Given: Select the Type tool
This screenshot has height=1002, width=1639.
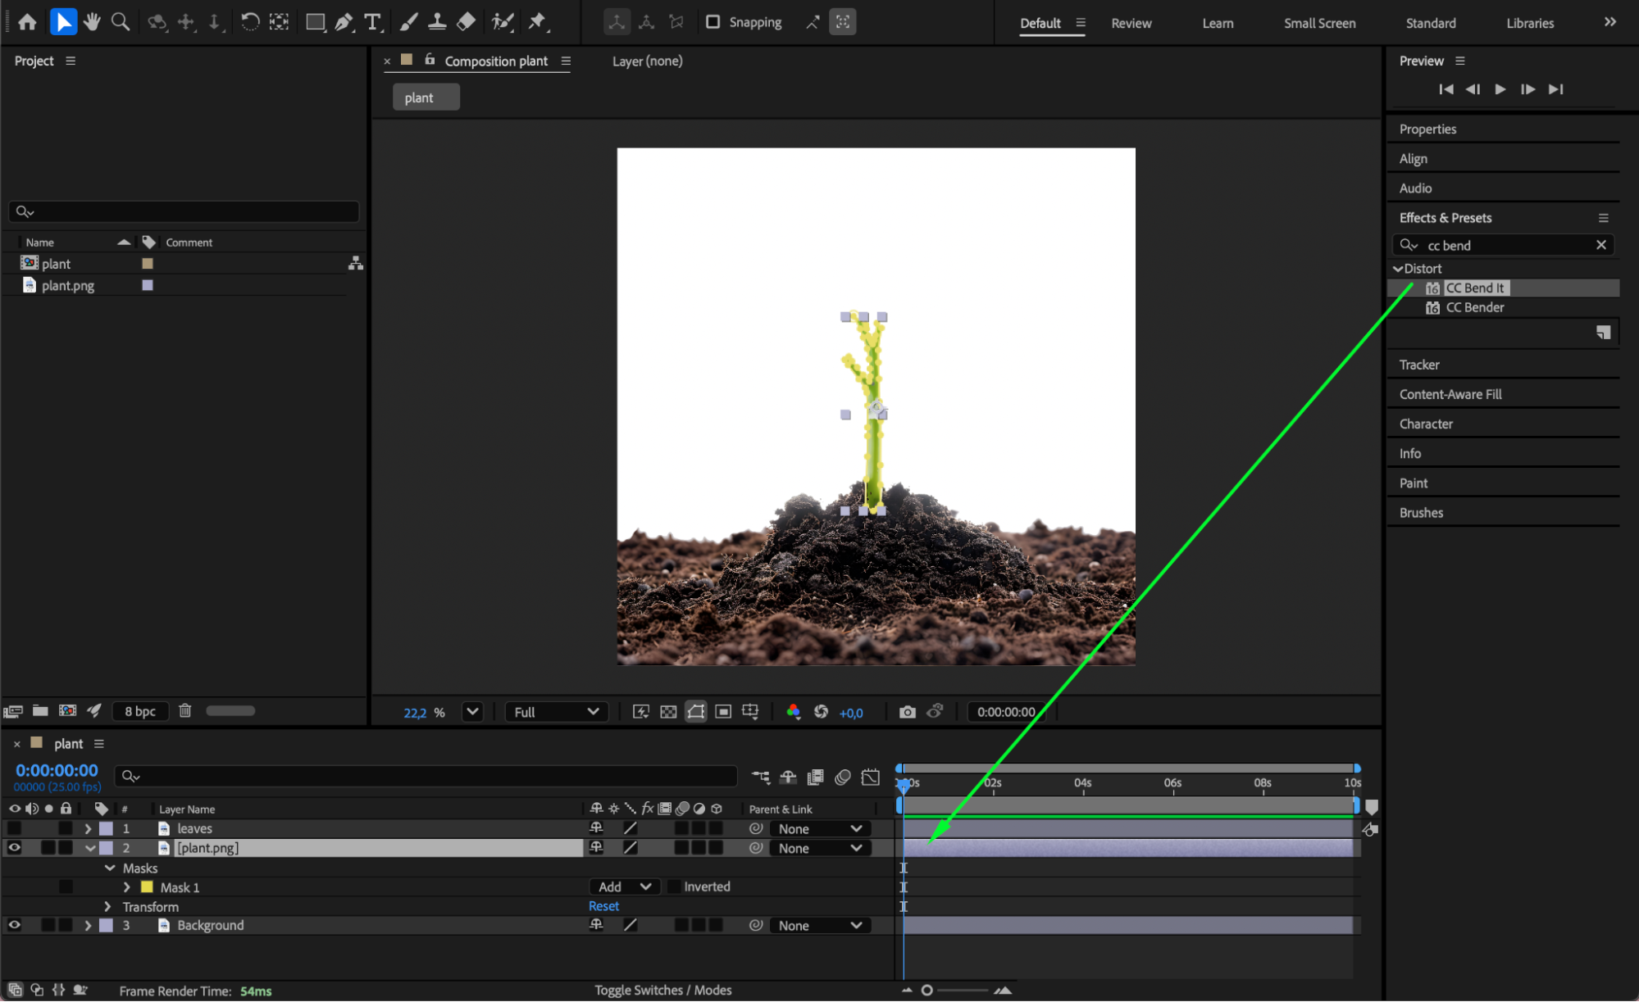Looking at the screenshot, I should pos(373,22).
